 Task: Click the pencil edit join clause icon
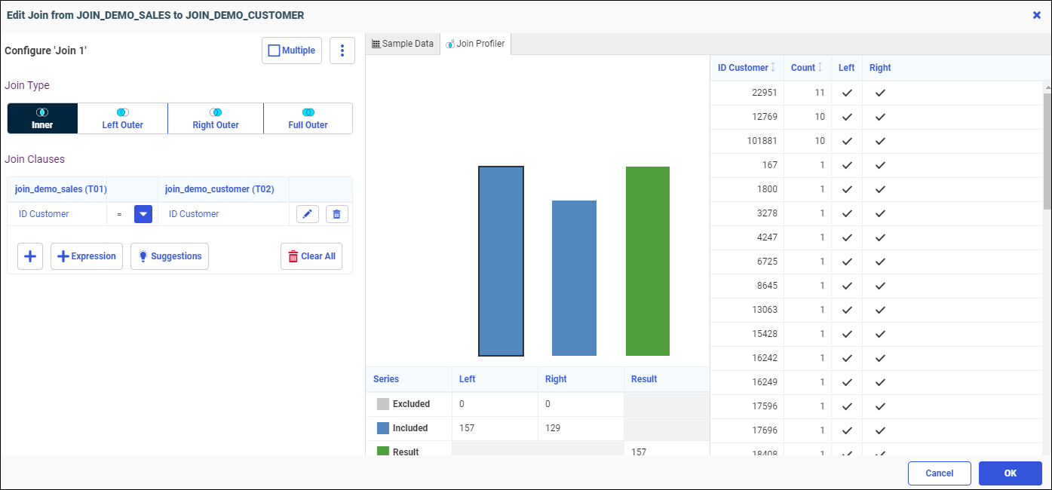point(307,214)
